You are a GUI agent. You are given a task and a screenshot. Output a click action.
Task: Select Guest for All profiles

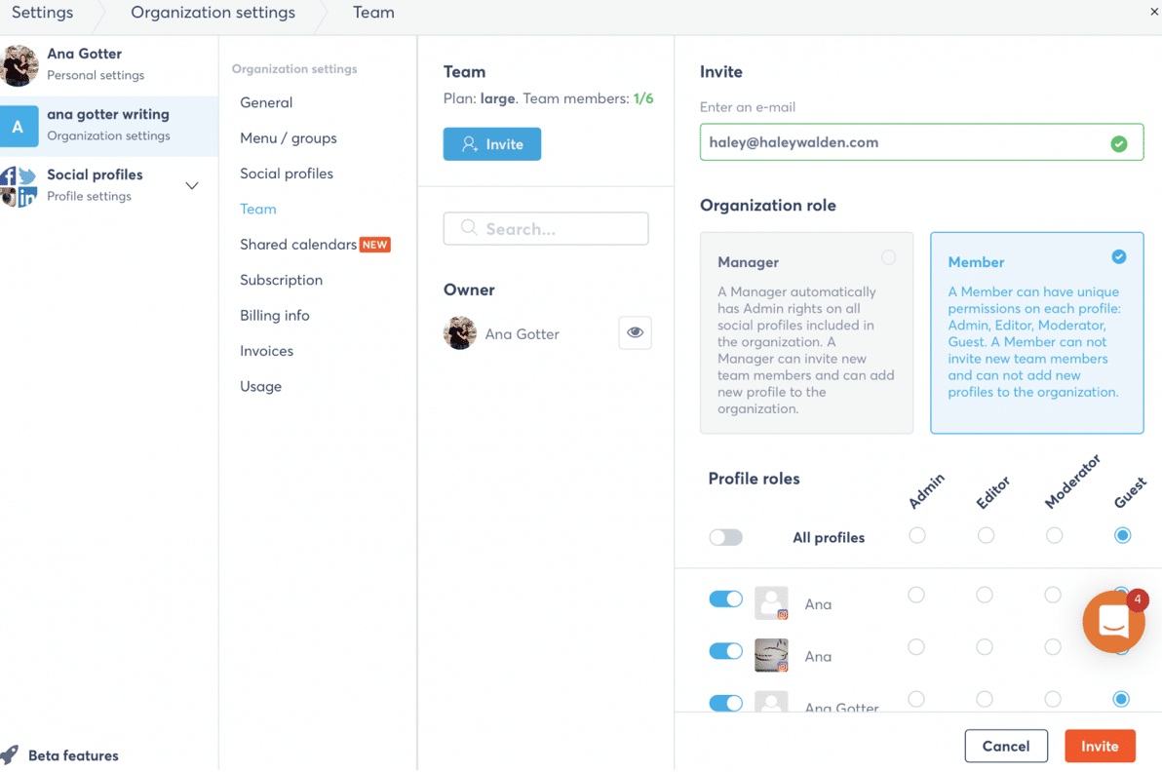coord(1122,536)
